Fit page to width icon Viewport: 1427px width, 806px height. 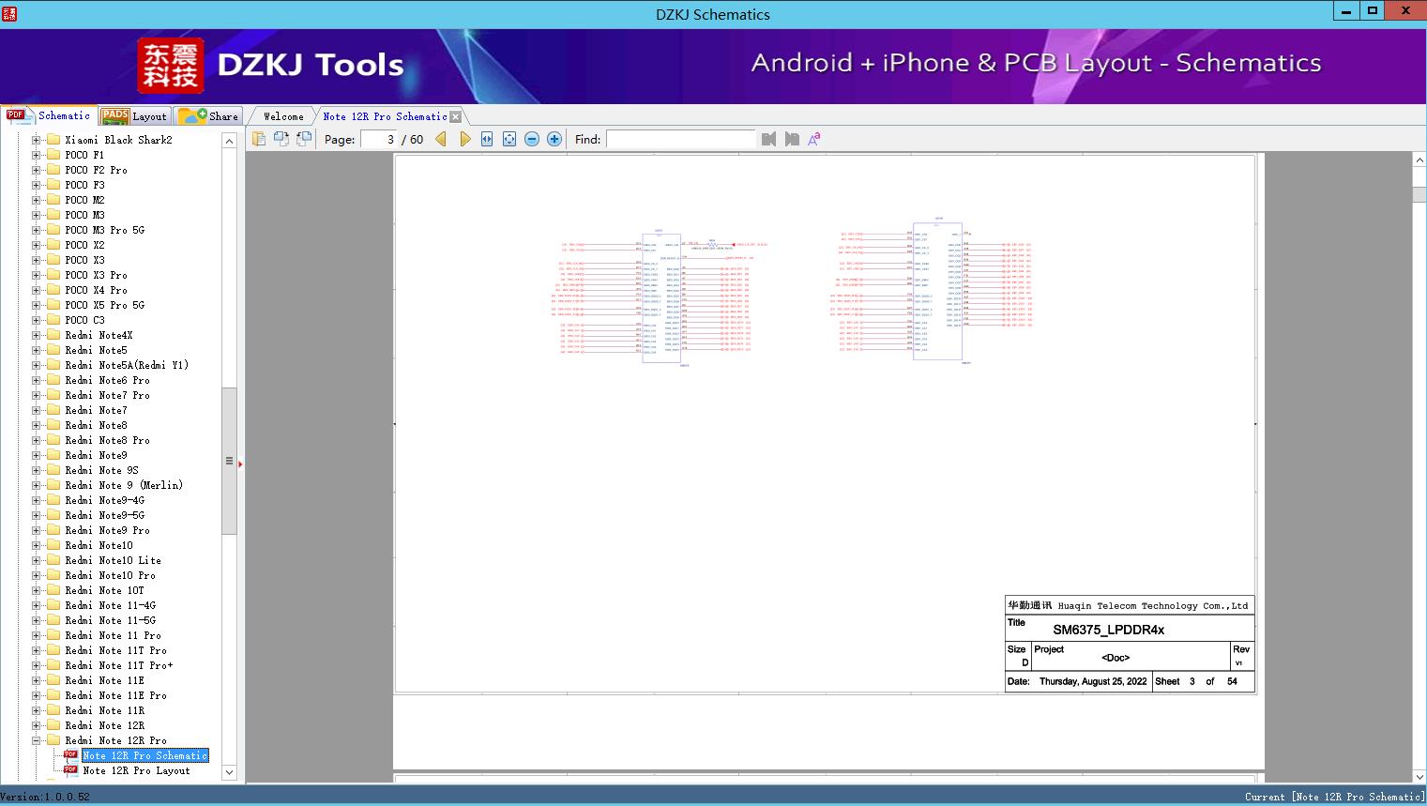tap(487, 139)
